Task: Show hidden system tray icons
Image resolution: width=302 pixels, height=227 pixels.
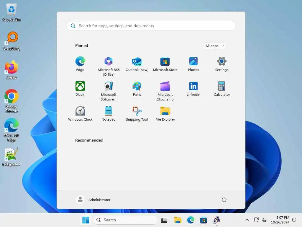Action: click(247, 220)
